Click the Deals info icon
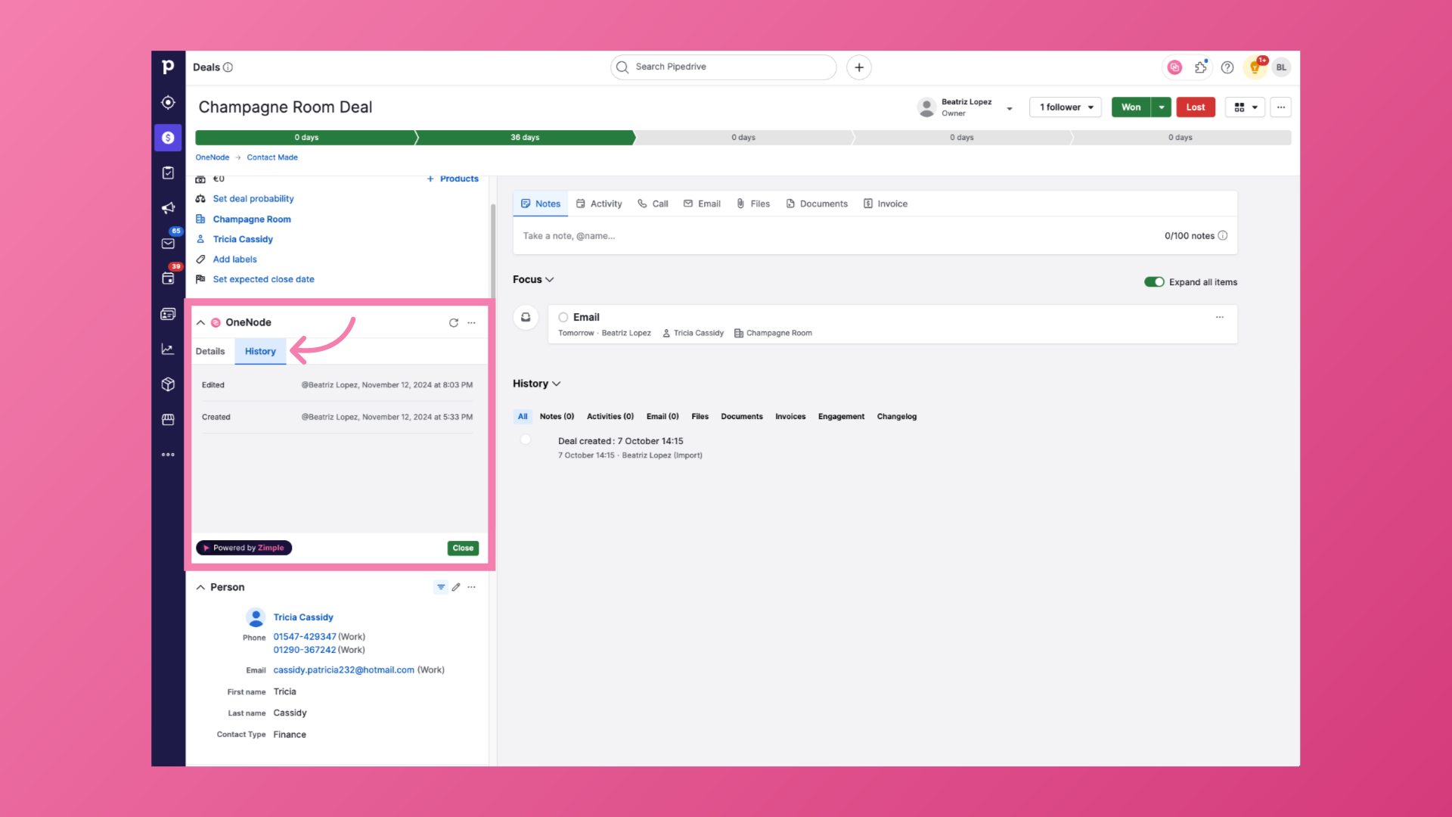1452x817 pixels. pos(228,67)
